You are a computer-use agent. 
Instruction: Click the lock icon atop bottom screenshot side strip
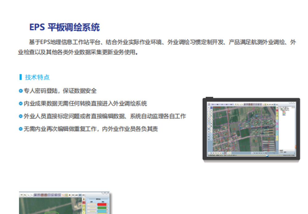84,199
